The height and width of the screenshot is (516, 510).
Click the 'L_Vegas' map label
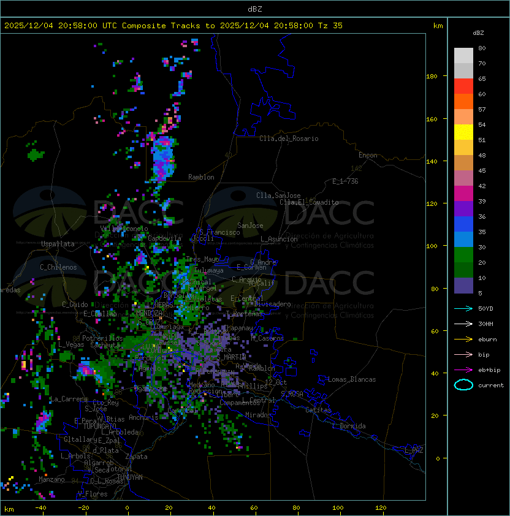click(x=71, y=344)
